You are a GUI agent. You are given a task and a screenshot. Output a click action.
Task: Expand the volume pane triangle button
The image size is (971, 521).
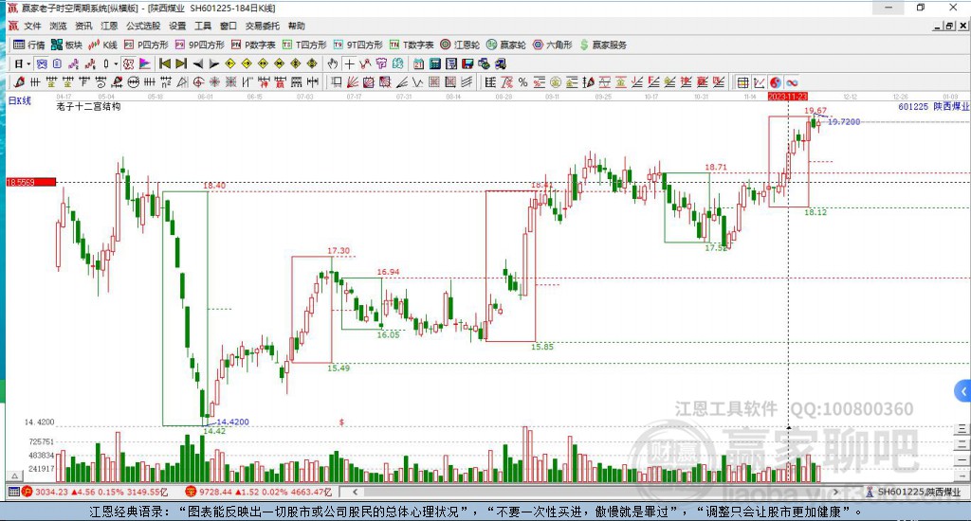tap(14, 476)
